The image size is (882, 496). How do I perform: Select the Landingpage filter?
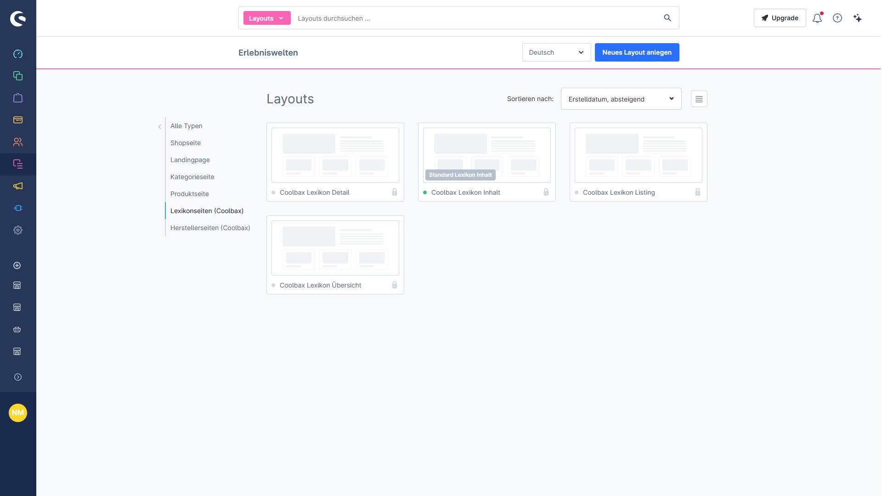[x=190, y=160]
